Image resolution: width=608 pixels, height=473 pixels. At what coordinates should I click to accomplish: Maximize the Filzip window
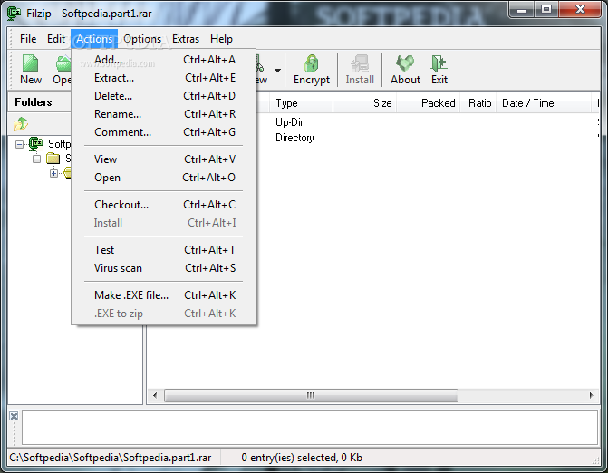[546, 9]
